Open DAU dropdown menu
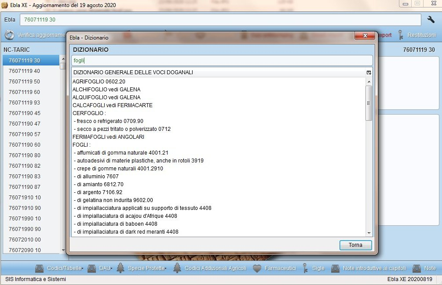 tap(106, 268)
